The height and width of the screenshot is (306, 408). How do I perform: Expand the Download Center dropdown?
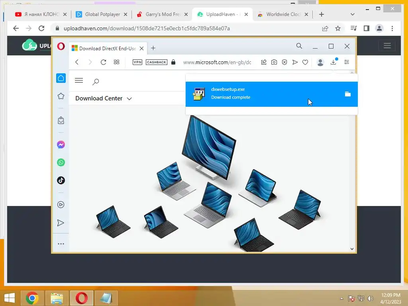pos(104,98)
